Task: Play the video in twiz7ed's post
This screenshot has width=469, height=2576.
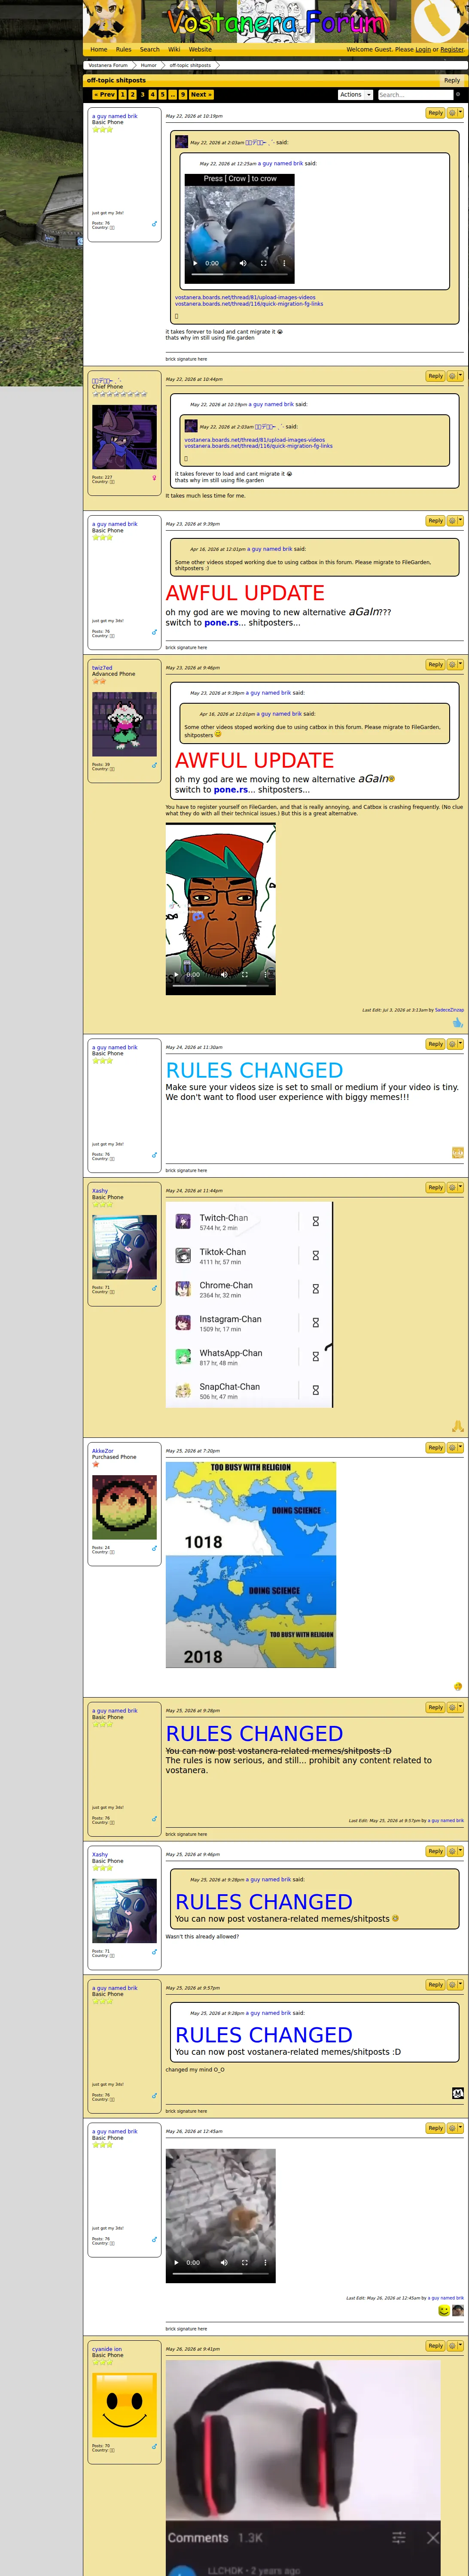Action: tap(176, 974)
